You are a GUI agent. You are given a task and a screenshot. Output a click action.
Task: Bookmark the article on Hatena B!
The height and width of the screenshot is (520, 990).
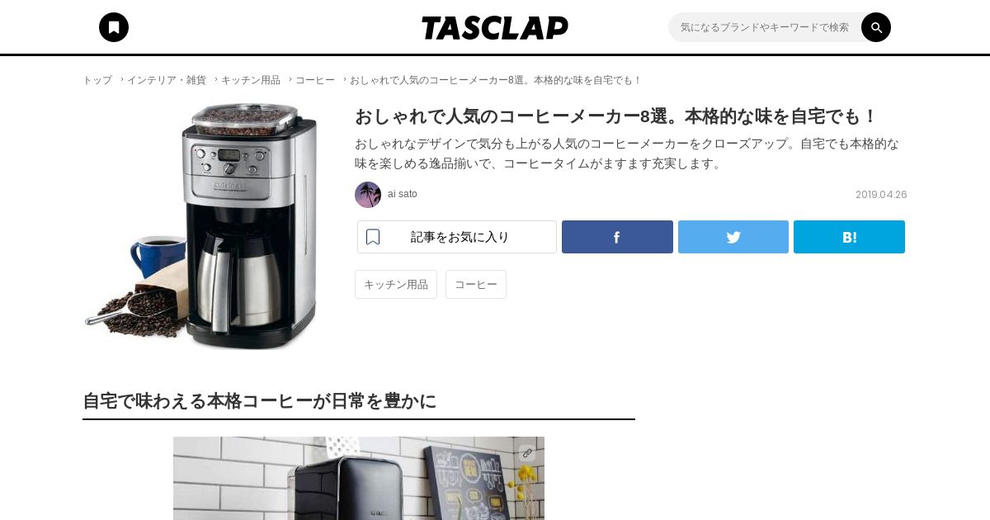(x=849, y=237)
